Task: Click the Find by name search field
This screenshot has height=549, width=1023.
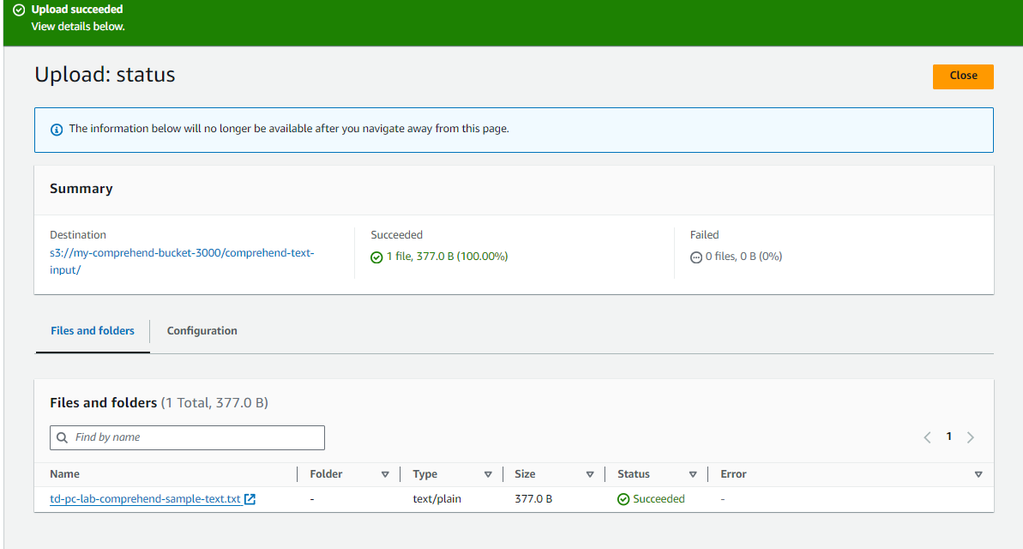Action: click(195, 437)
